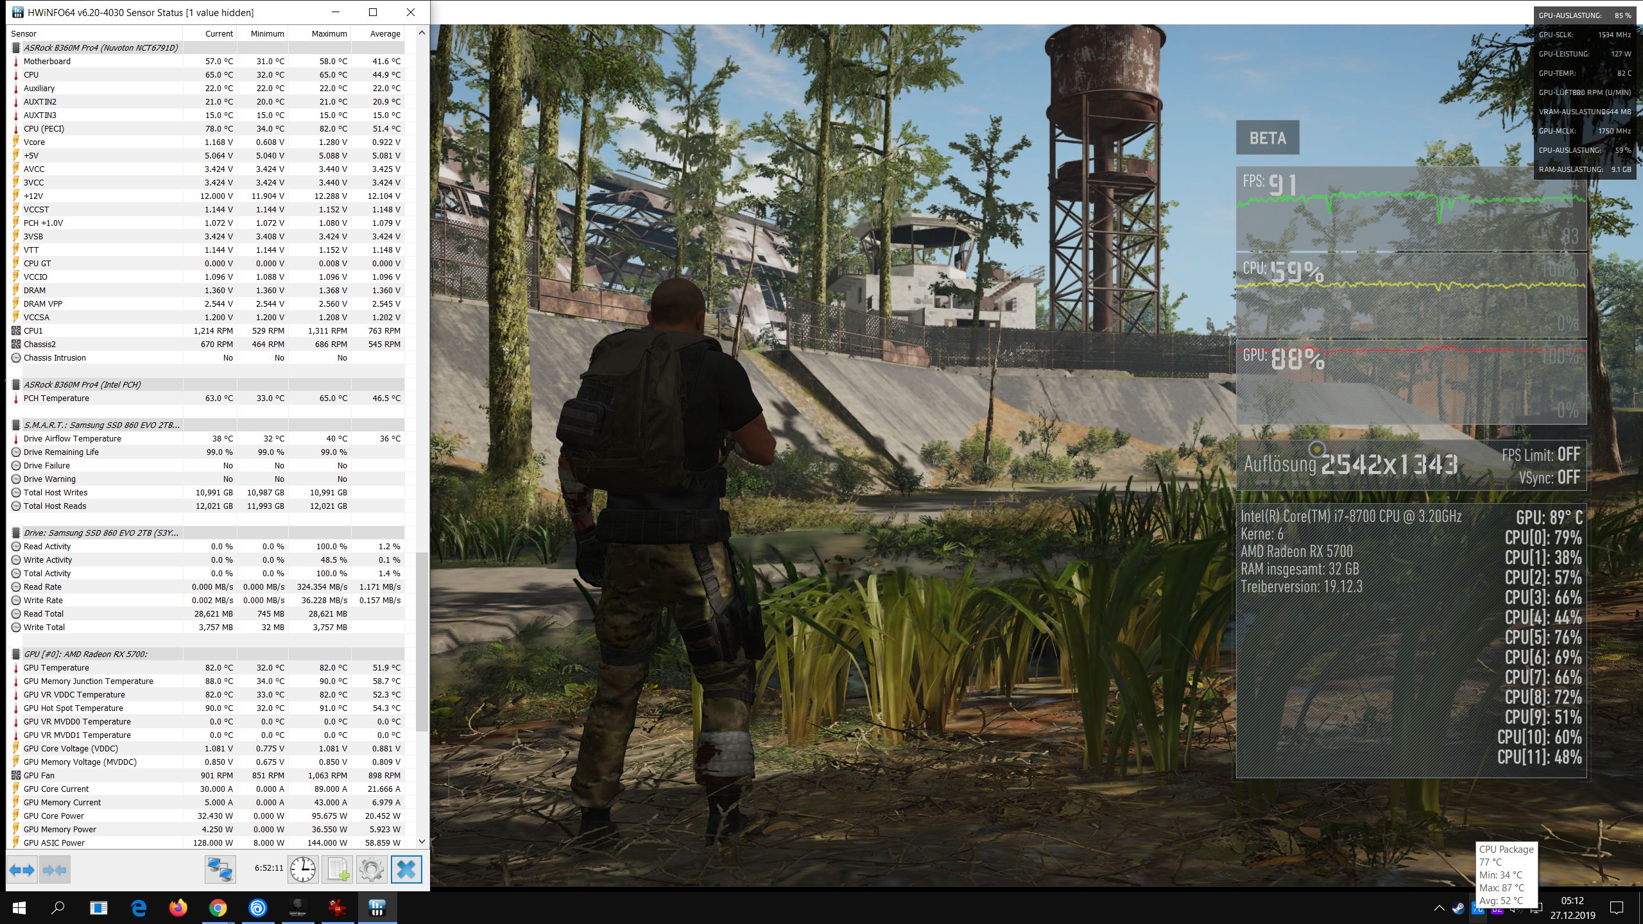Open sensor settings via the gear icon
Image resolution: width=1643 pixels, height=924 pixels.
[372, 870]
